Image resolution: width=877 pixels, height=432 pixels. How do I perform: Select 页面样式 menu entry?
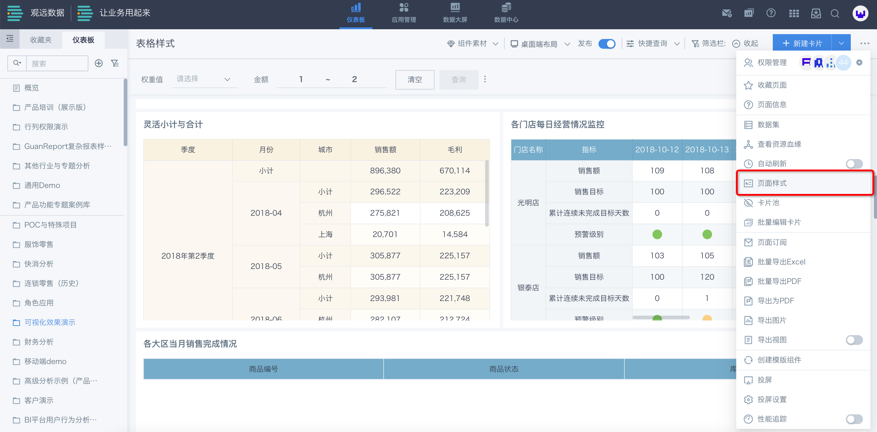point(803,183)
